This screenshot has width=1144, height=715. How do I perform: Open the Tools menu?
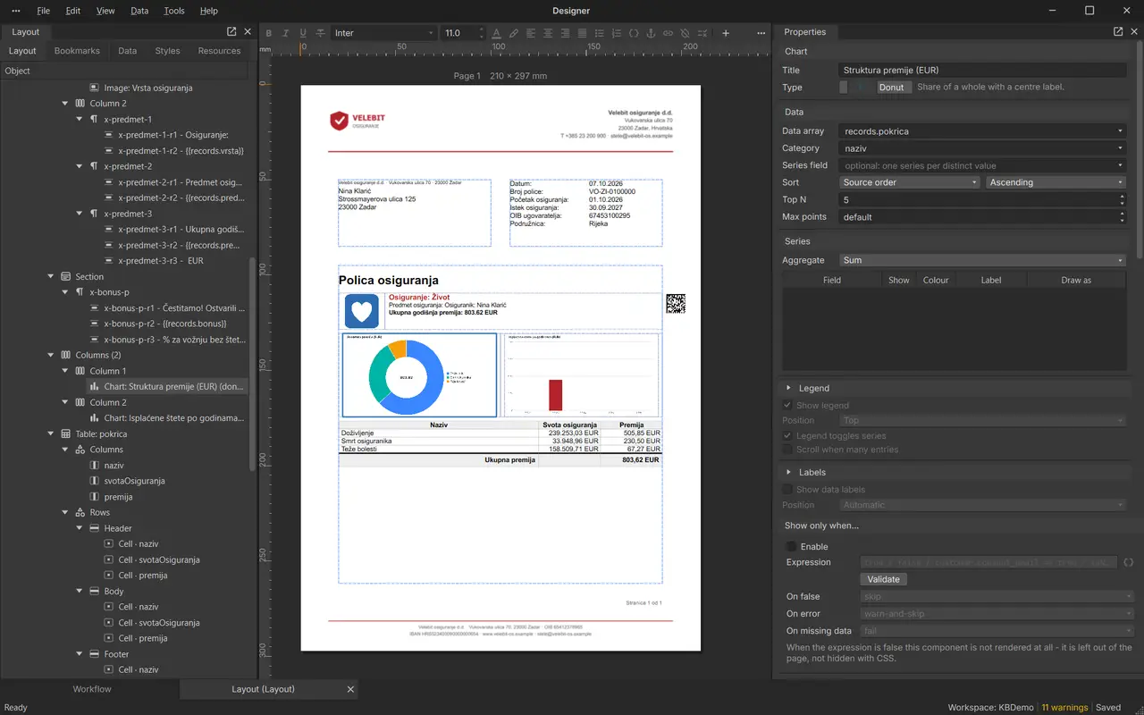click(174, 11)
